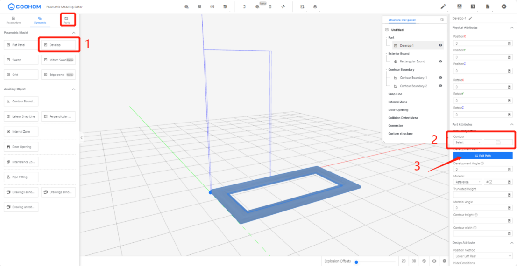The height and width of the screenshot is (266, 517).
Task: Rename Develop-1 using the pencil icon
Action: [x=470, y=18]
